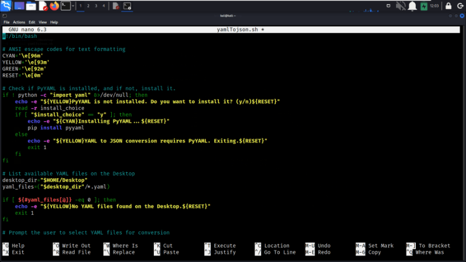Click the clock showing 12:03
Image resolution: width=466 pixels, height=262 pixels.
click(x=435, y=6)
